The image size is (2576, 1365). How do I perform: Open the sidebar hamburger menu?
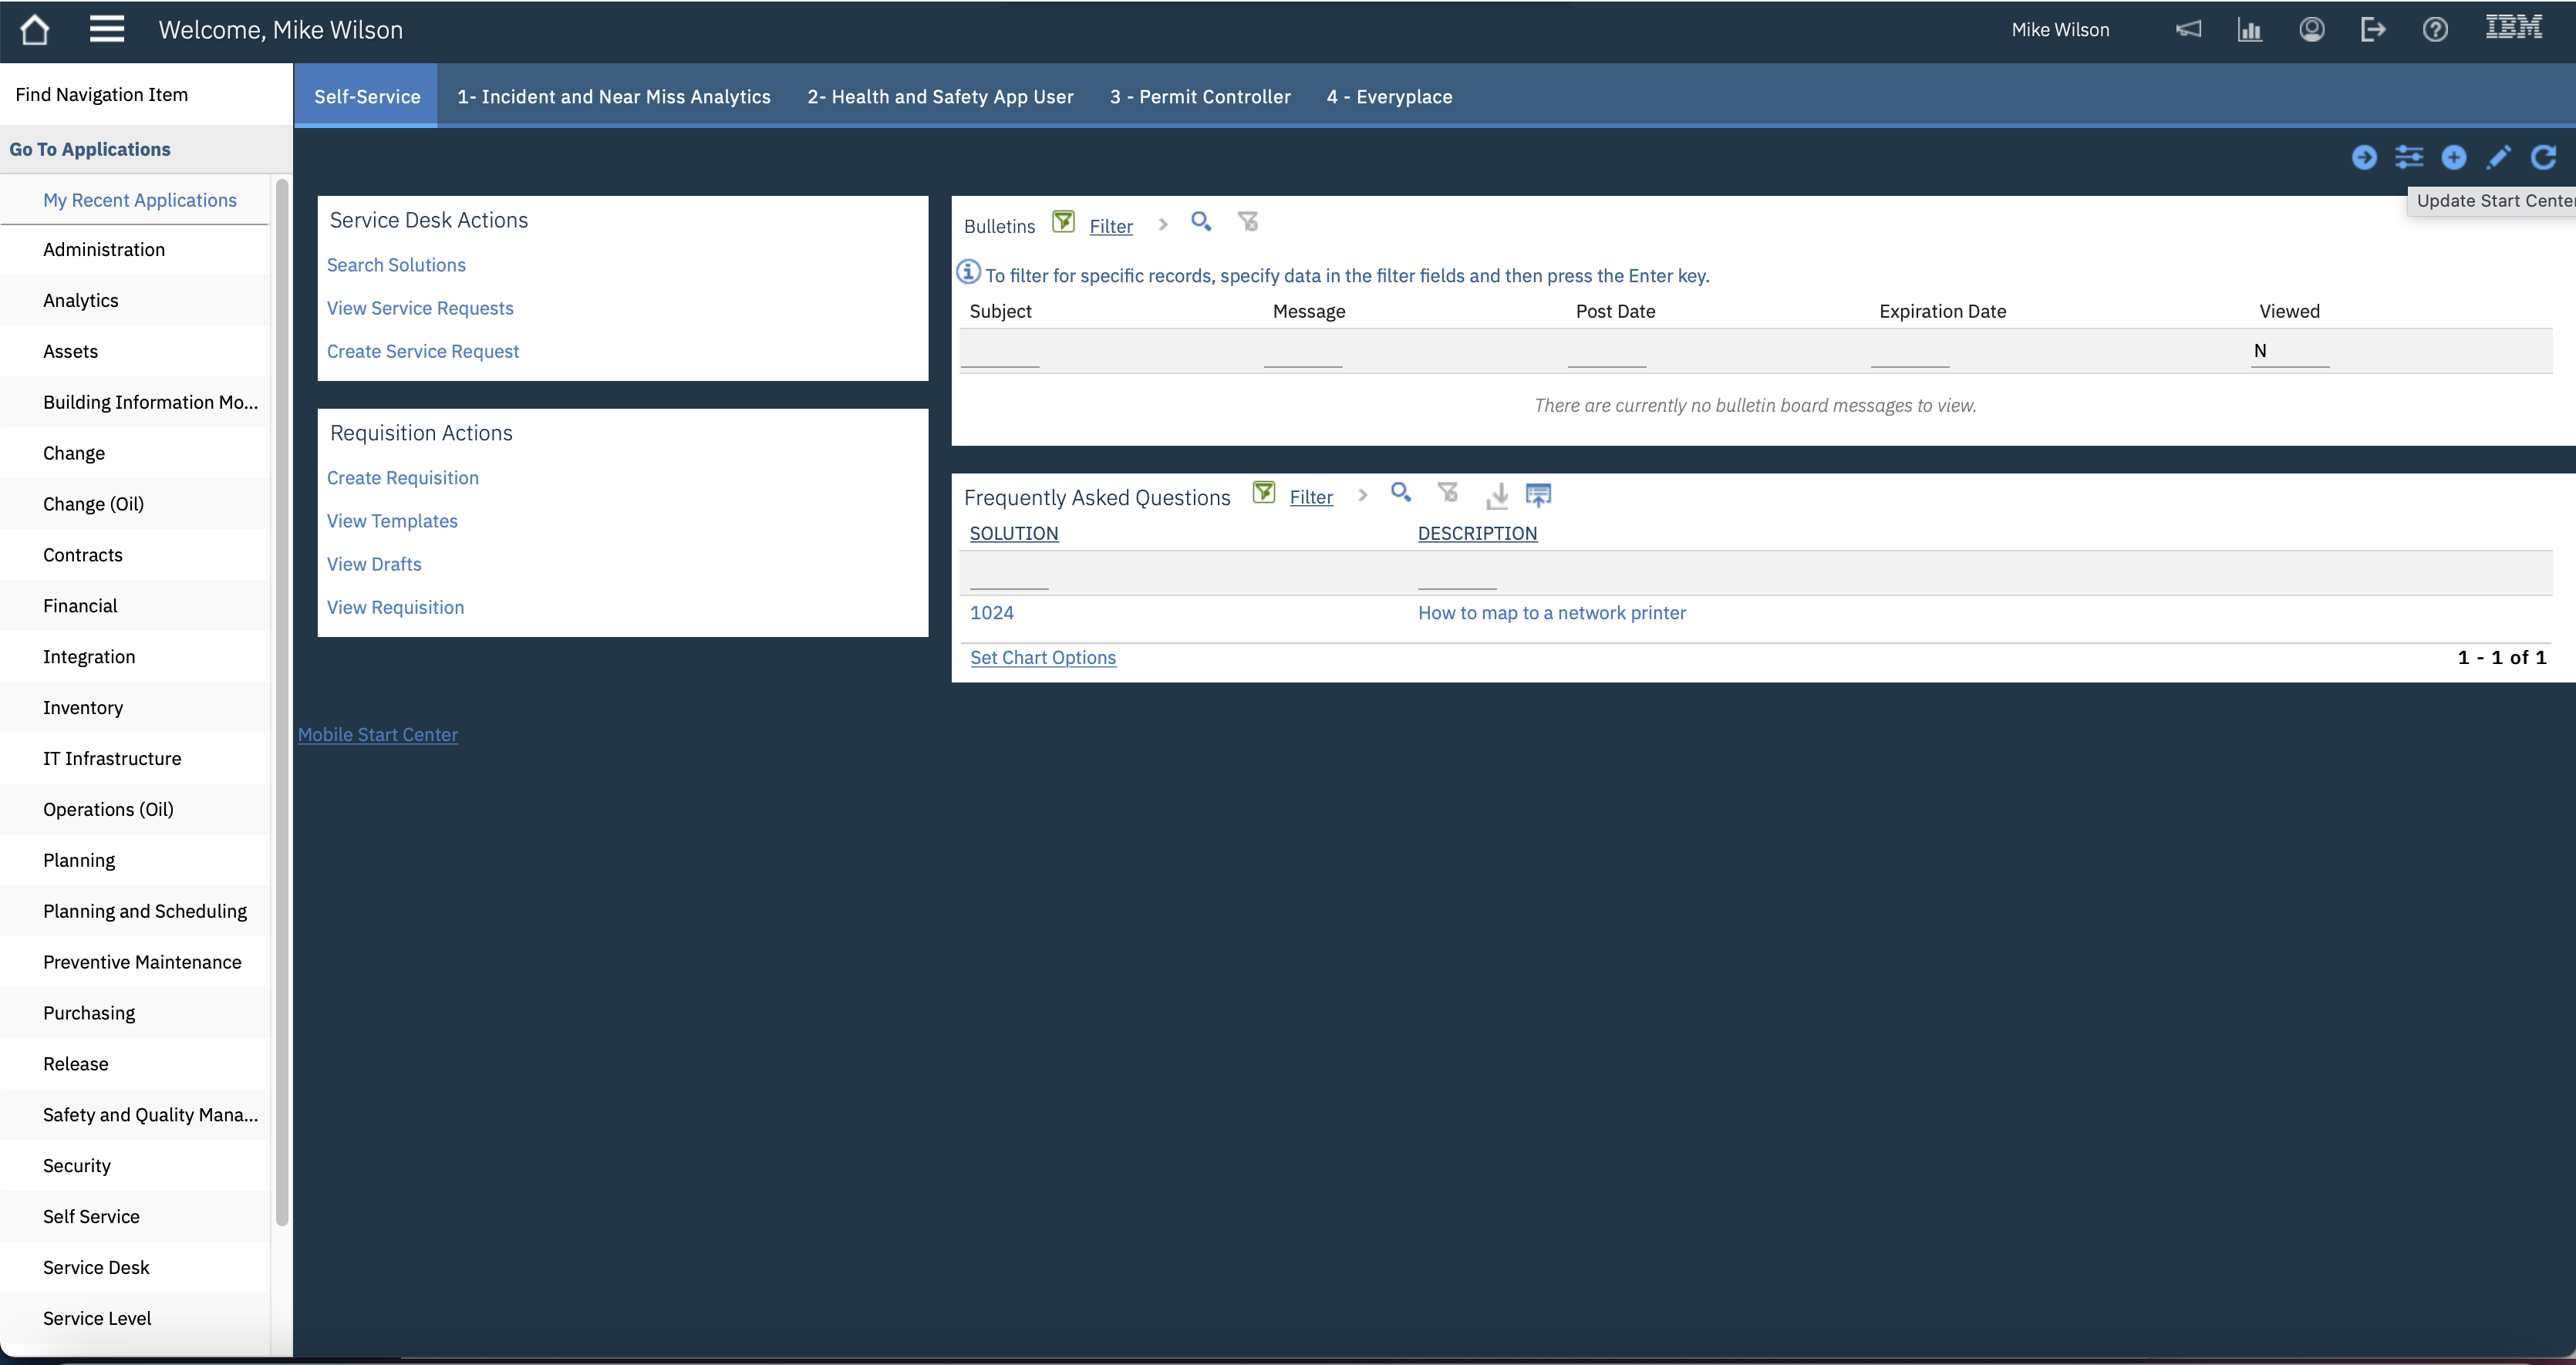[107, 29]
